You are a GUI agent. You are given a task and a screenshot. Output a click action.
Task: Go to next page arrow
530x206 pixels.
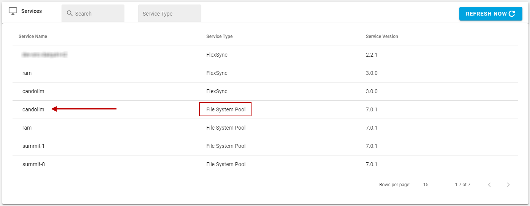point(508,185)
